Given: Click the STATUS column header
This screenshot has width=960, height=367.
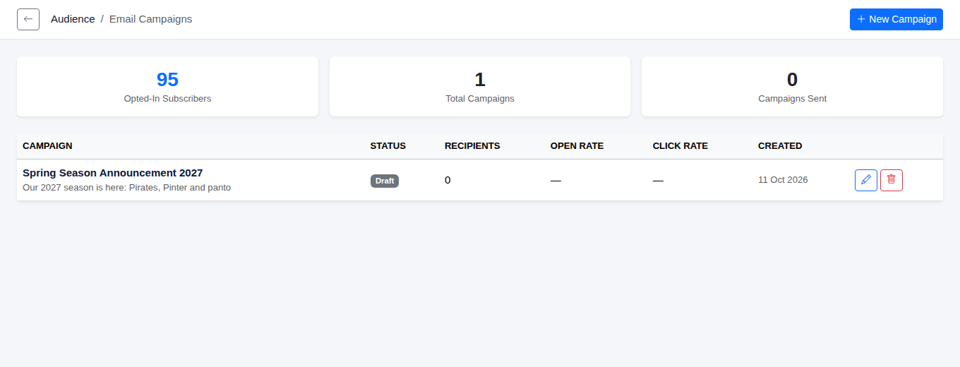Looking at the screenshot, I should point(388,146).
